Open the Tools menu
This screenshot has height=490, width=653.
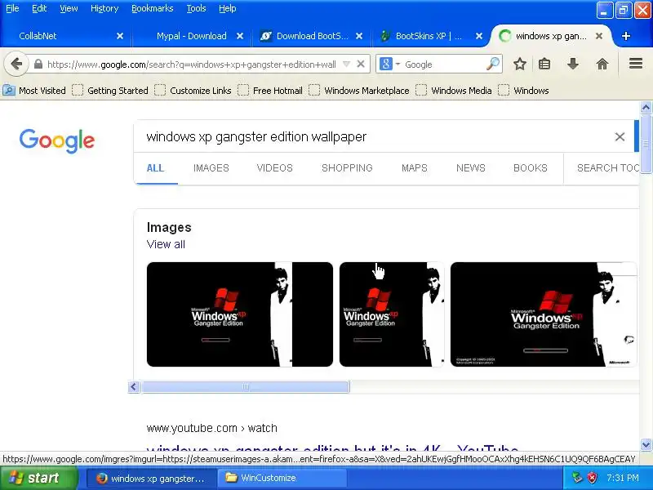196,8
